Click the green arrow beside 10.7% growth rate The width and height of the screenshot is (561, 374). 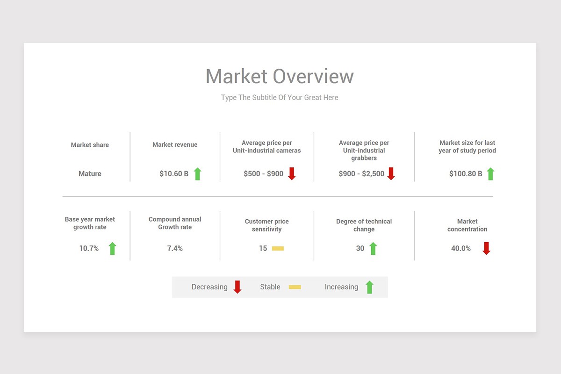[112, 248]
